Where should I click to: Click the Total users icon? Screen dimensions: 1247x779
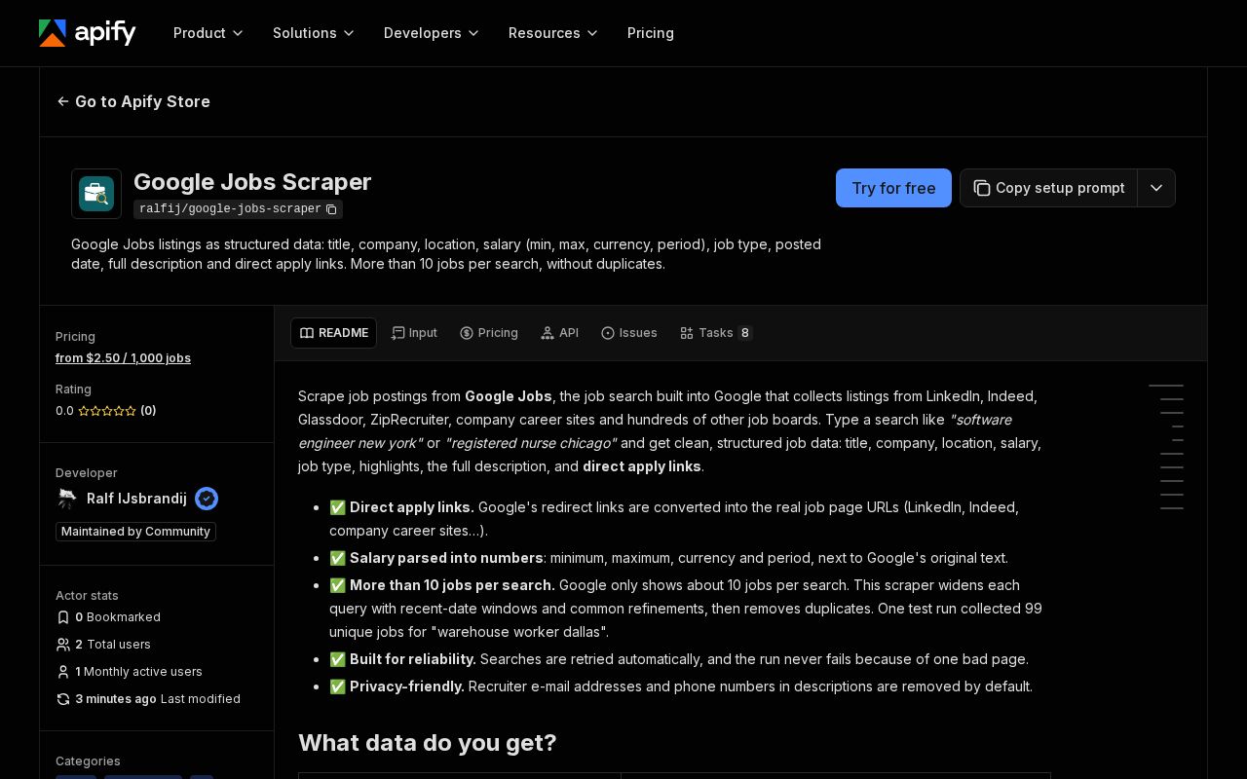click(63, 645)
